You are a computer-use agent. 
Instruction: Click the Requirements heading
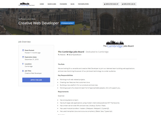(63, 92)
